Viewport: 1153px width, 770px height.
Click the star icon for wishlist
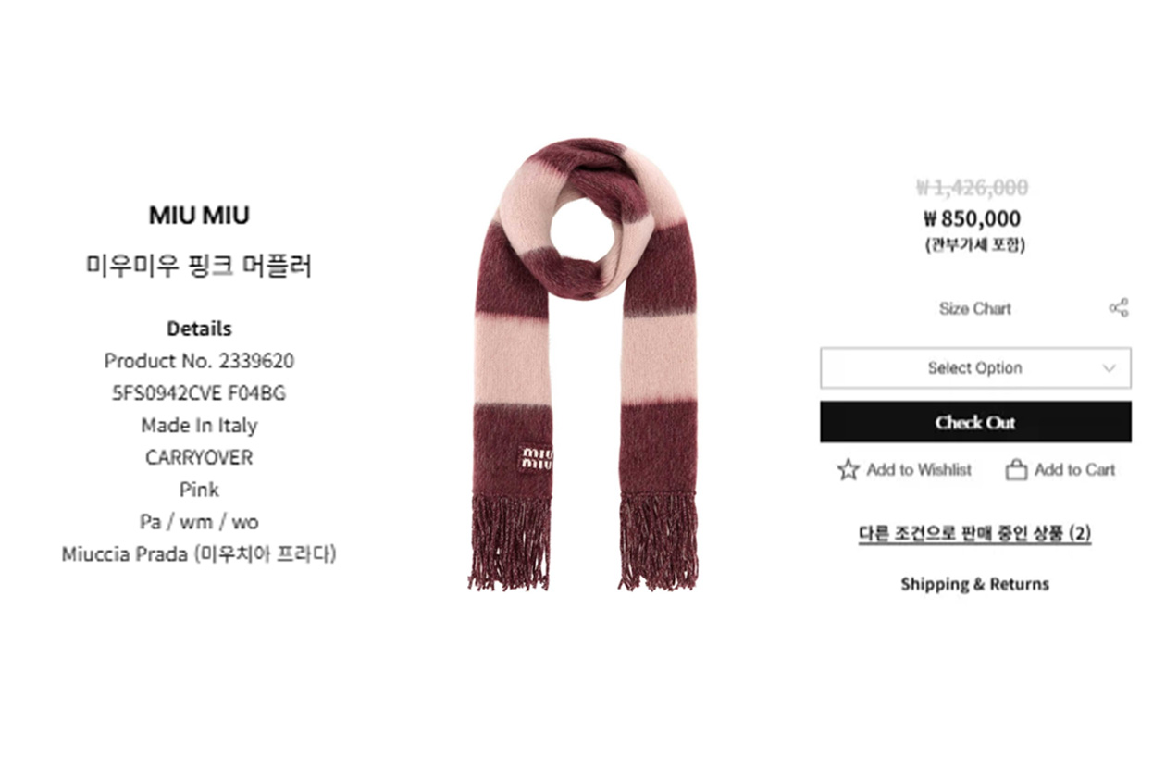click(x=848, y=469)
